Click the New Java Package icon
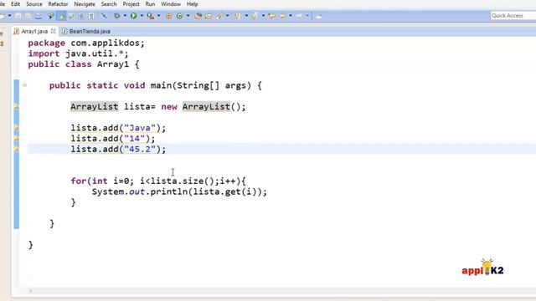536x301 pixels. [x=169, y=16]
